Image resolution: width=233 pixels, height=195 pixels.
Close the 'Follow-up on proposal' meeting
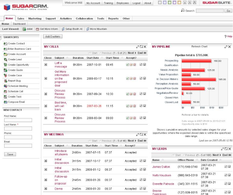tap(46, 180)
